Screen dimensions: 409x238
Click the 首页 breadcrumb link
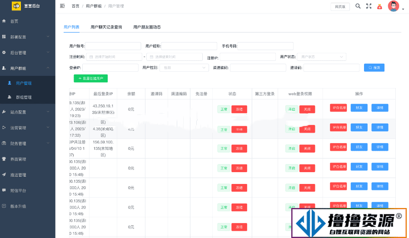tap(75, 6)
